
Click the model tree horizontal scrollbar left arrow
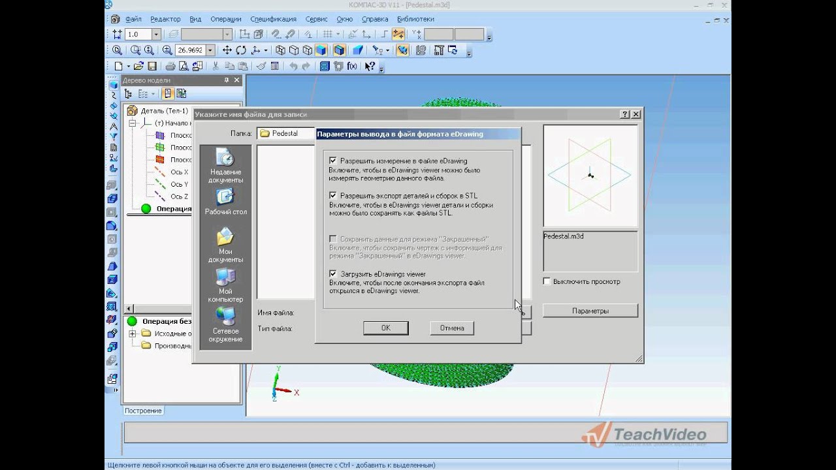(x=129, y=308)
